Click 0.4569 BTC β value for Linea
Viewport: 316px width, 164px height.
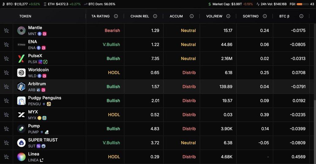(299, 157)
